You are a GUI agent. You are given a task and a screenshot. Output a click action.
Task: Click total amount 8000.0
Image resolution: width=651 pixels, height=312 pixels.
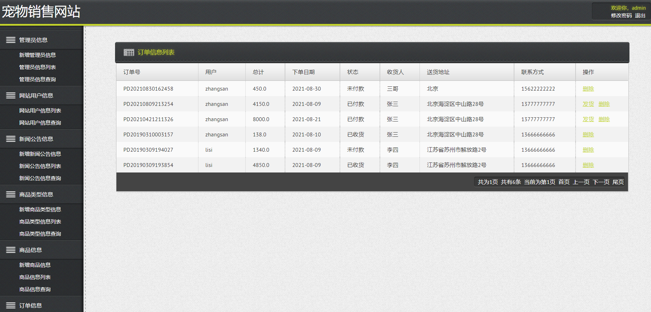(261, 119)
